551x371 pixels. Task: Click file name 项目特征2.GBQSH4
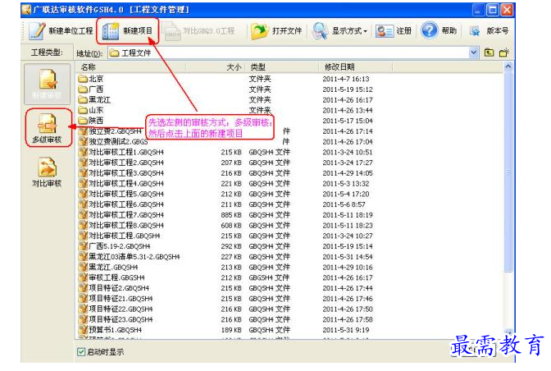pos(119,288)
